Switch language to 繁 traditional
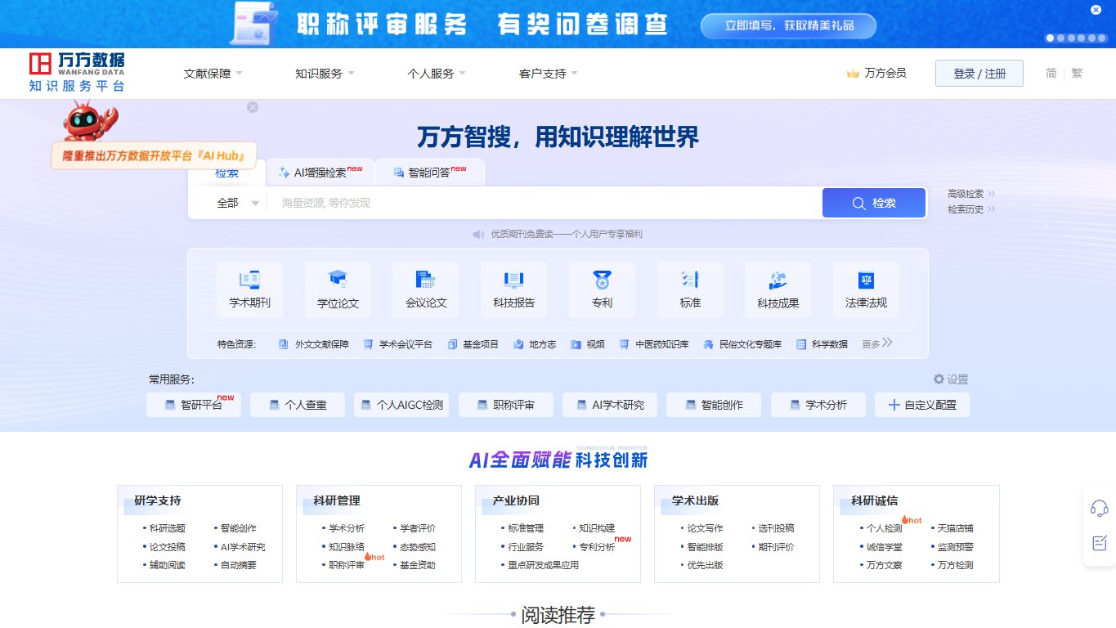The height and width of the screenshot is (628, 1116). click(x=1077, y=73)
